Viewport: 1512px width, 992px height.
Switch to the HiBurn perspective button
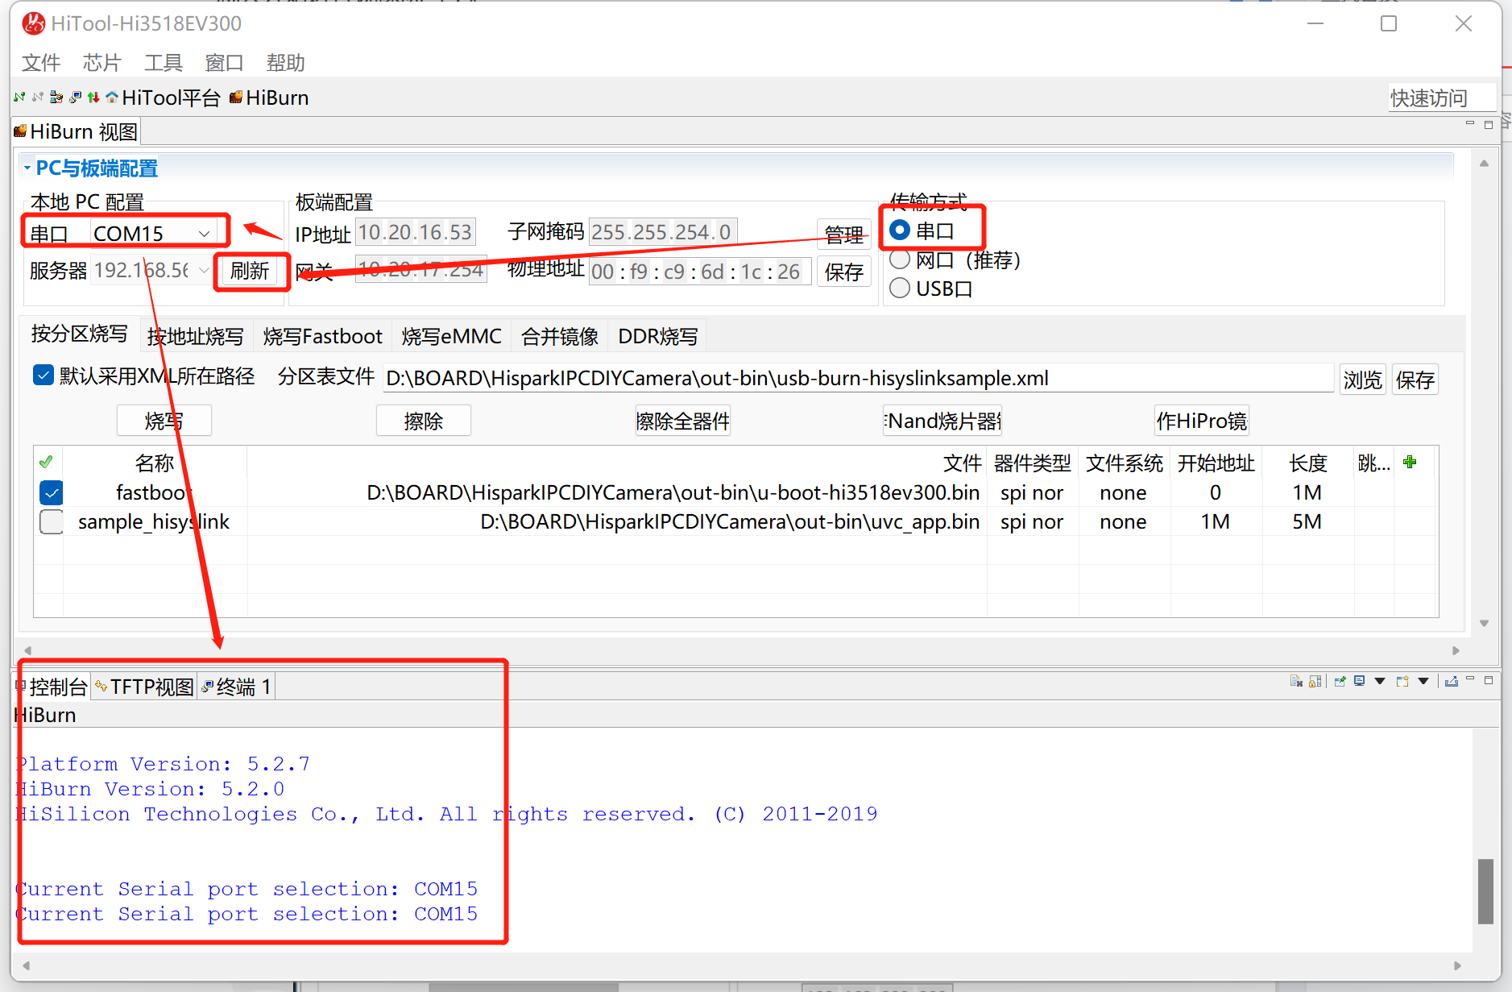point(269,98)
